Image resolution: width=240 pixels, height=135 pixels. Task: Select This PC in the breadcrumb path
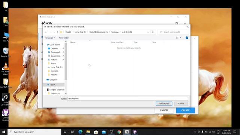pyautogui.click(x=68, y=32)
